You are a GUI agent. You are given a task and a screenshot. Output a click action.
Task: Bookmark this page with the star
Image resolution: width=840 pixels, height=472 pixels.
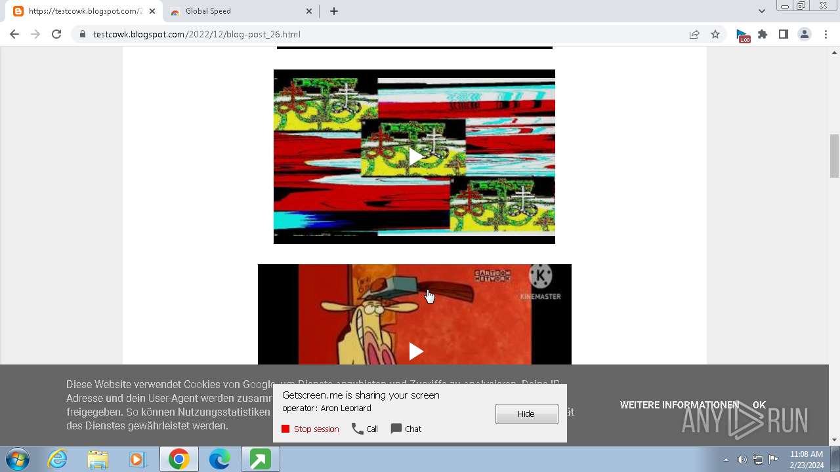tap(715, 34)
